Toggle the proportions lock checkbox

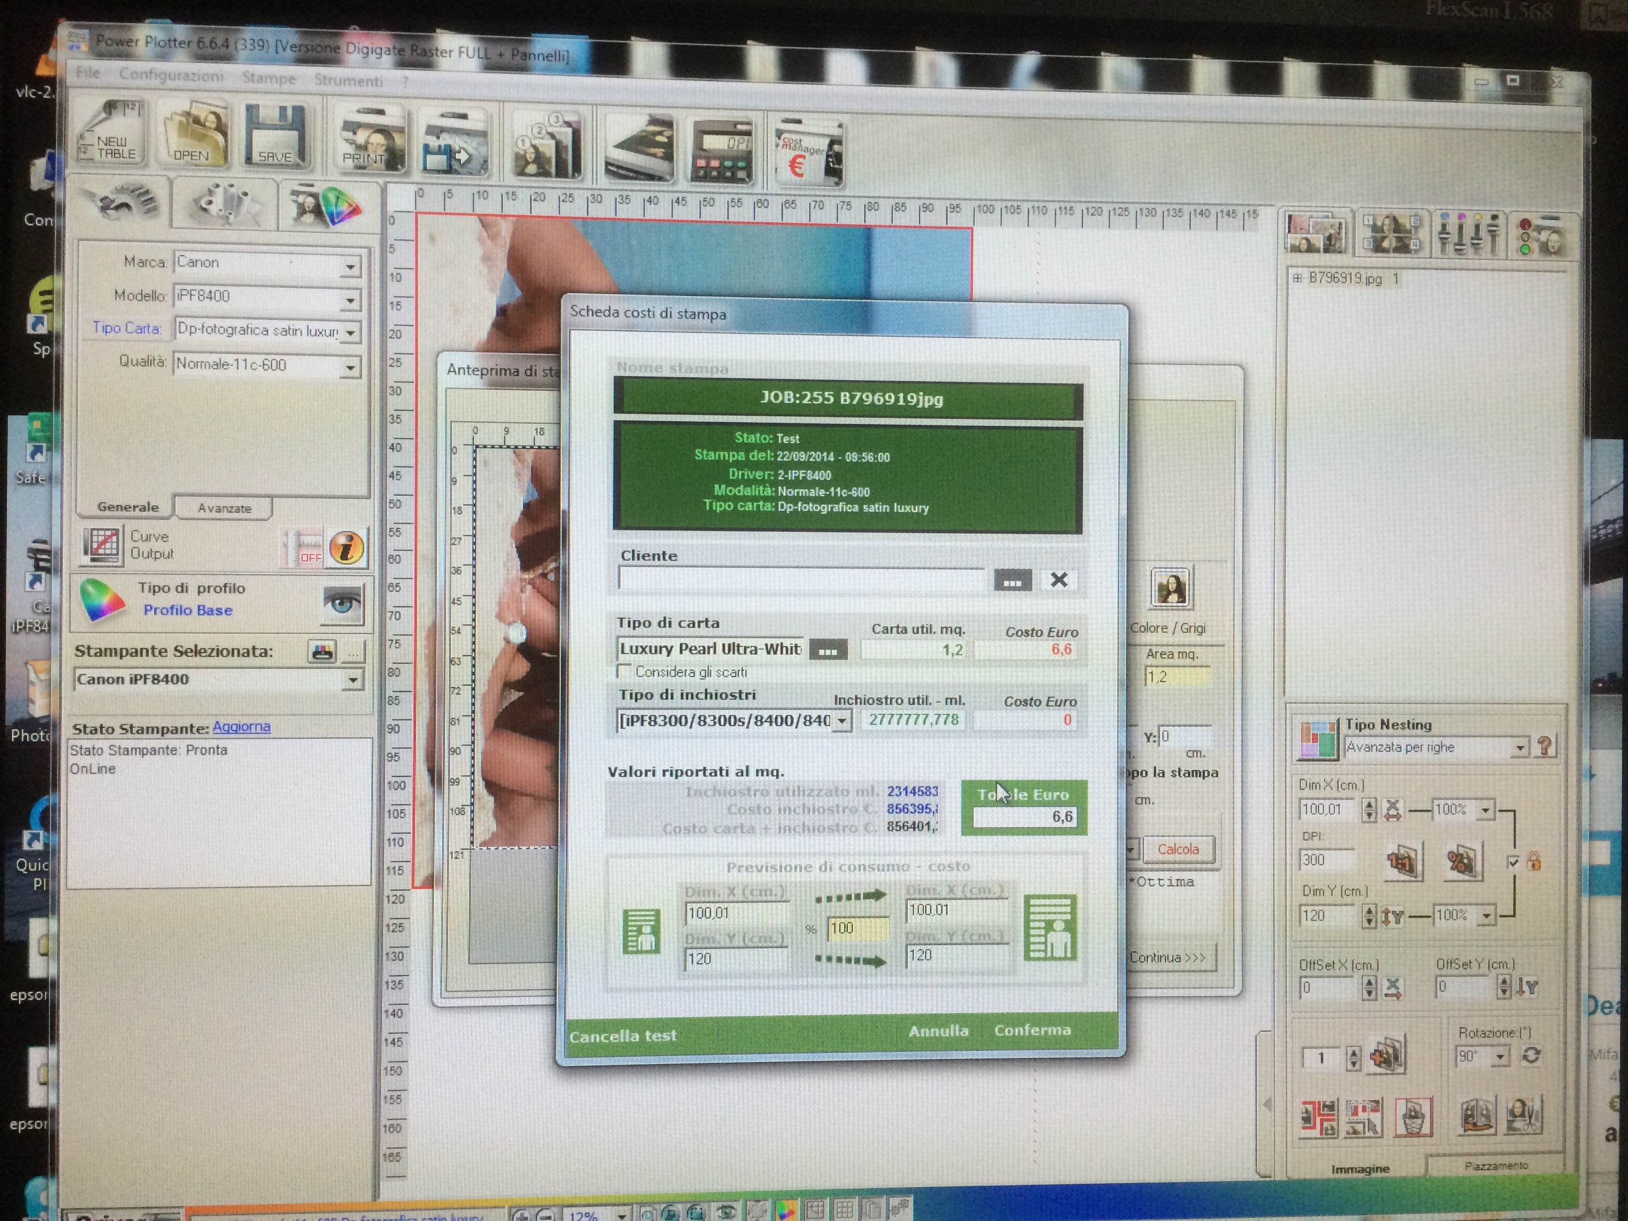click(1512, 862)
